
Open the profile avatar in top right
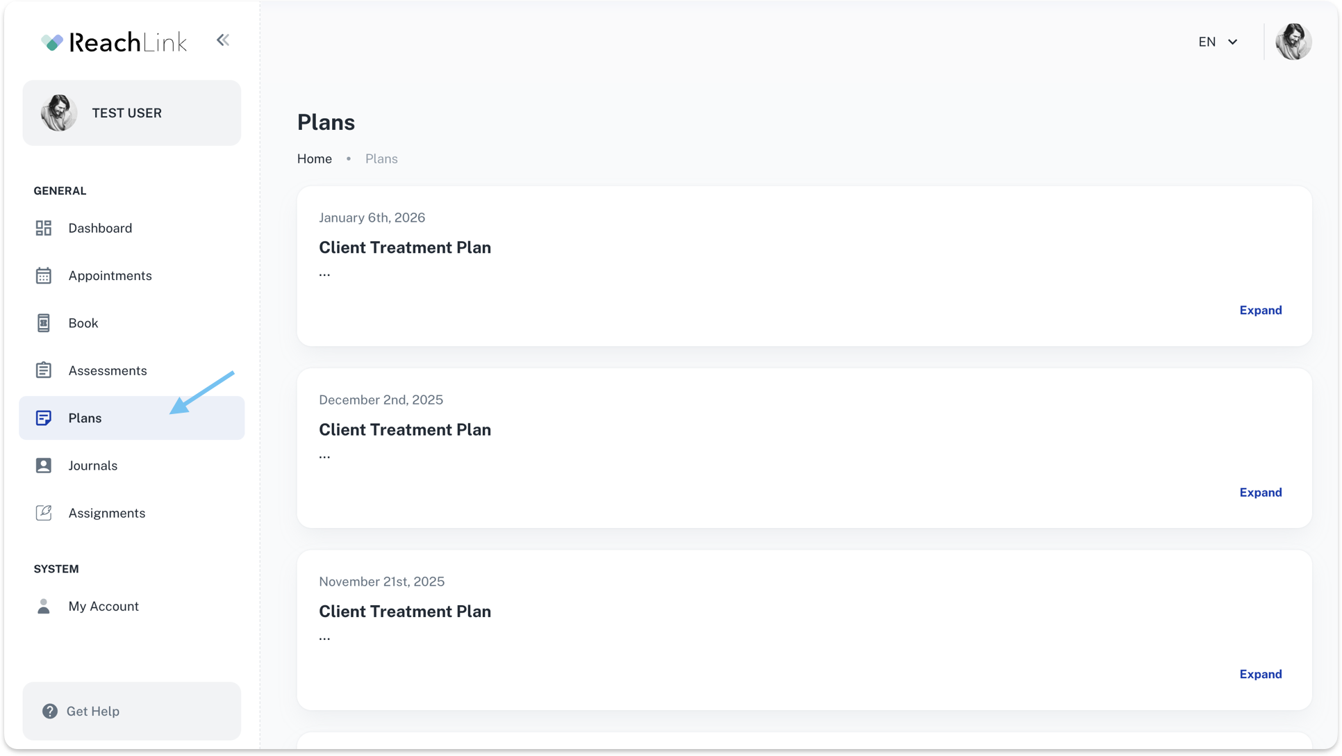click(1293, 42)
